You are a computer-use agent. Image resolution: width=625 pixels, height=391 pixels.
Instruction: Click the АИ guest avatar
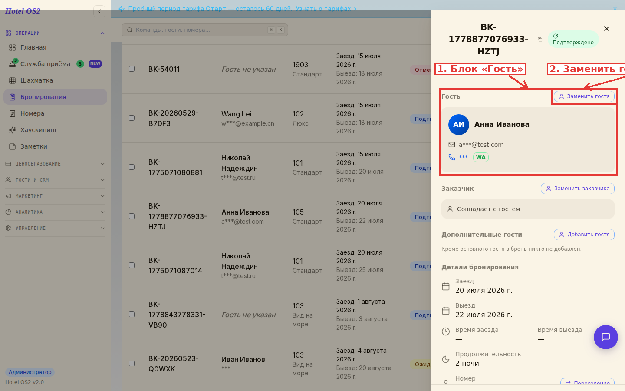click(x=459, y=124)
